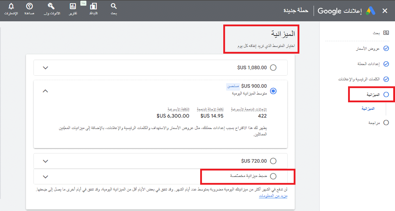Click the متوسط الميزانية اليومية text

pyautogui.click(x=249, y=93)
